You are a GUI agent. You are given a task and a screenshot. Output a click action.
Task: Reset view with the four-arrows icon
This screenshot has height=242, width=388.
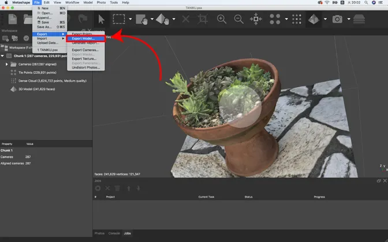(256, 19)
